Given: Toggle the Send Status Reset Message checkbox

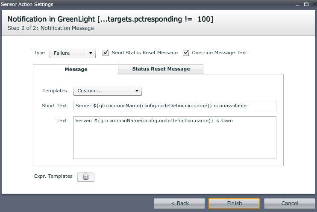Looking at the screenshot, I should pyautogui.click(x=106, y=53).
